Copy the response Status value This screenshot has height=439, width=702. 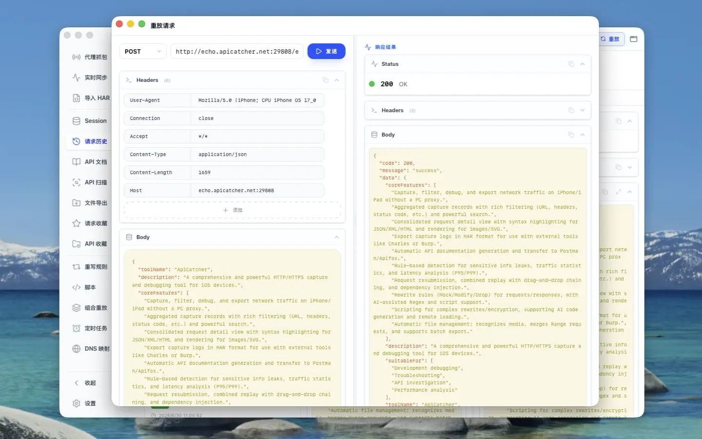[x=571, y=64]
